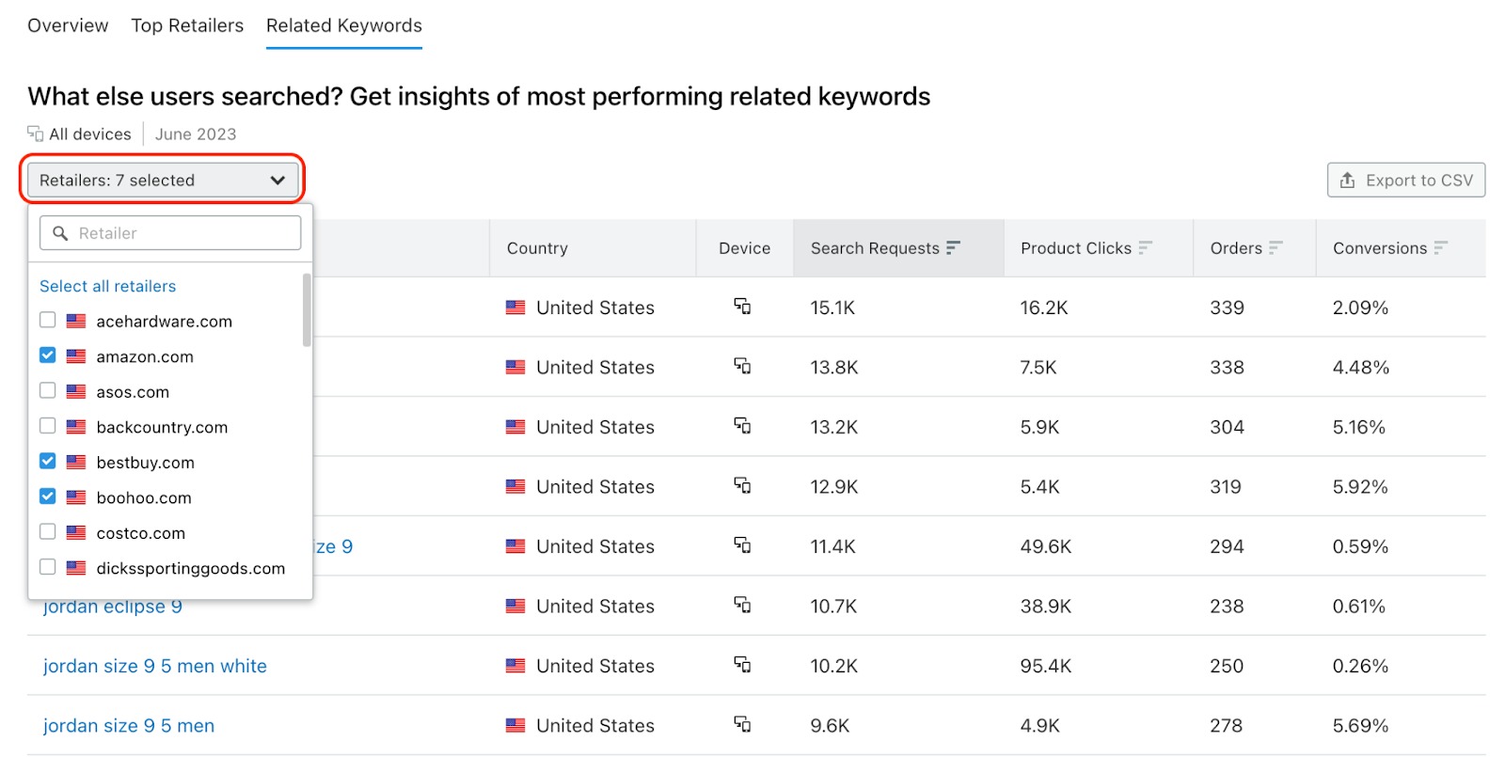
Task: Open the jordan size 9 5 men link
Action: [x=129, y=726]
